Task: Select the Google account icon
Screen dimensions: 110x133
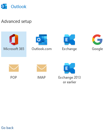Action: [x=97, y=40]
